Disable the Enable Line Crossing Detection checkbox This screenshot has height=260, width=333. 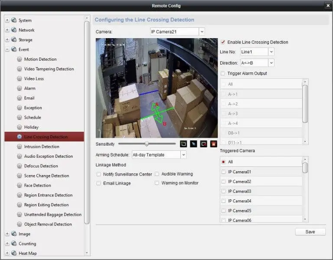click(x=223, y=42)
